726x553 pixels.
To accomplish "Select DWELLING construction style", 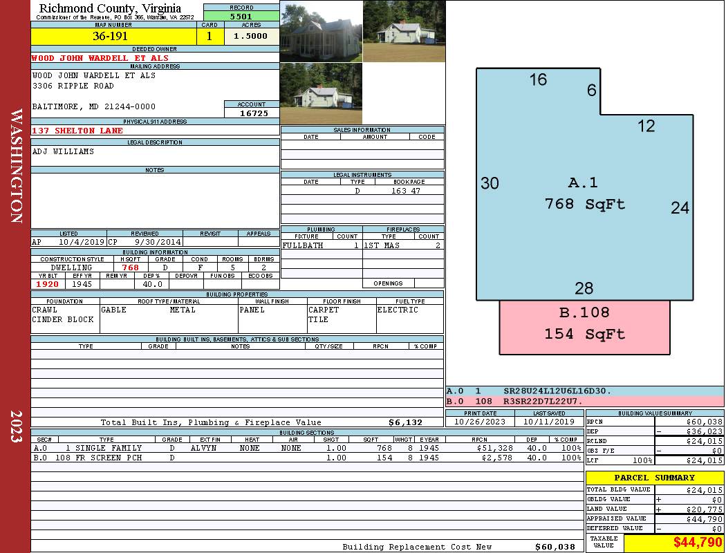I will point(71,268).
